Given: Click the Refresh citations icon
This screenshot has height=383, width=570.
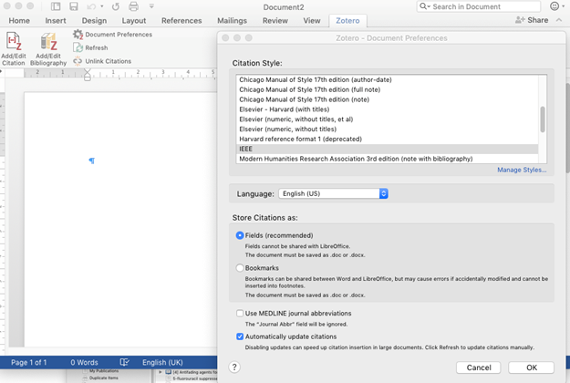Looking at the screenshot, I should 78,47.
